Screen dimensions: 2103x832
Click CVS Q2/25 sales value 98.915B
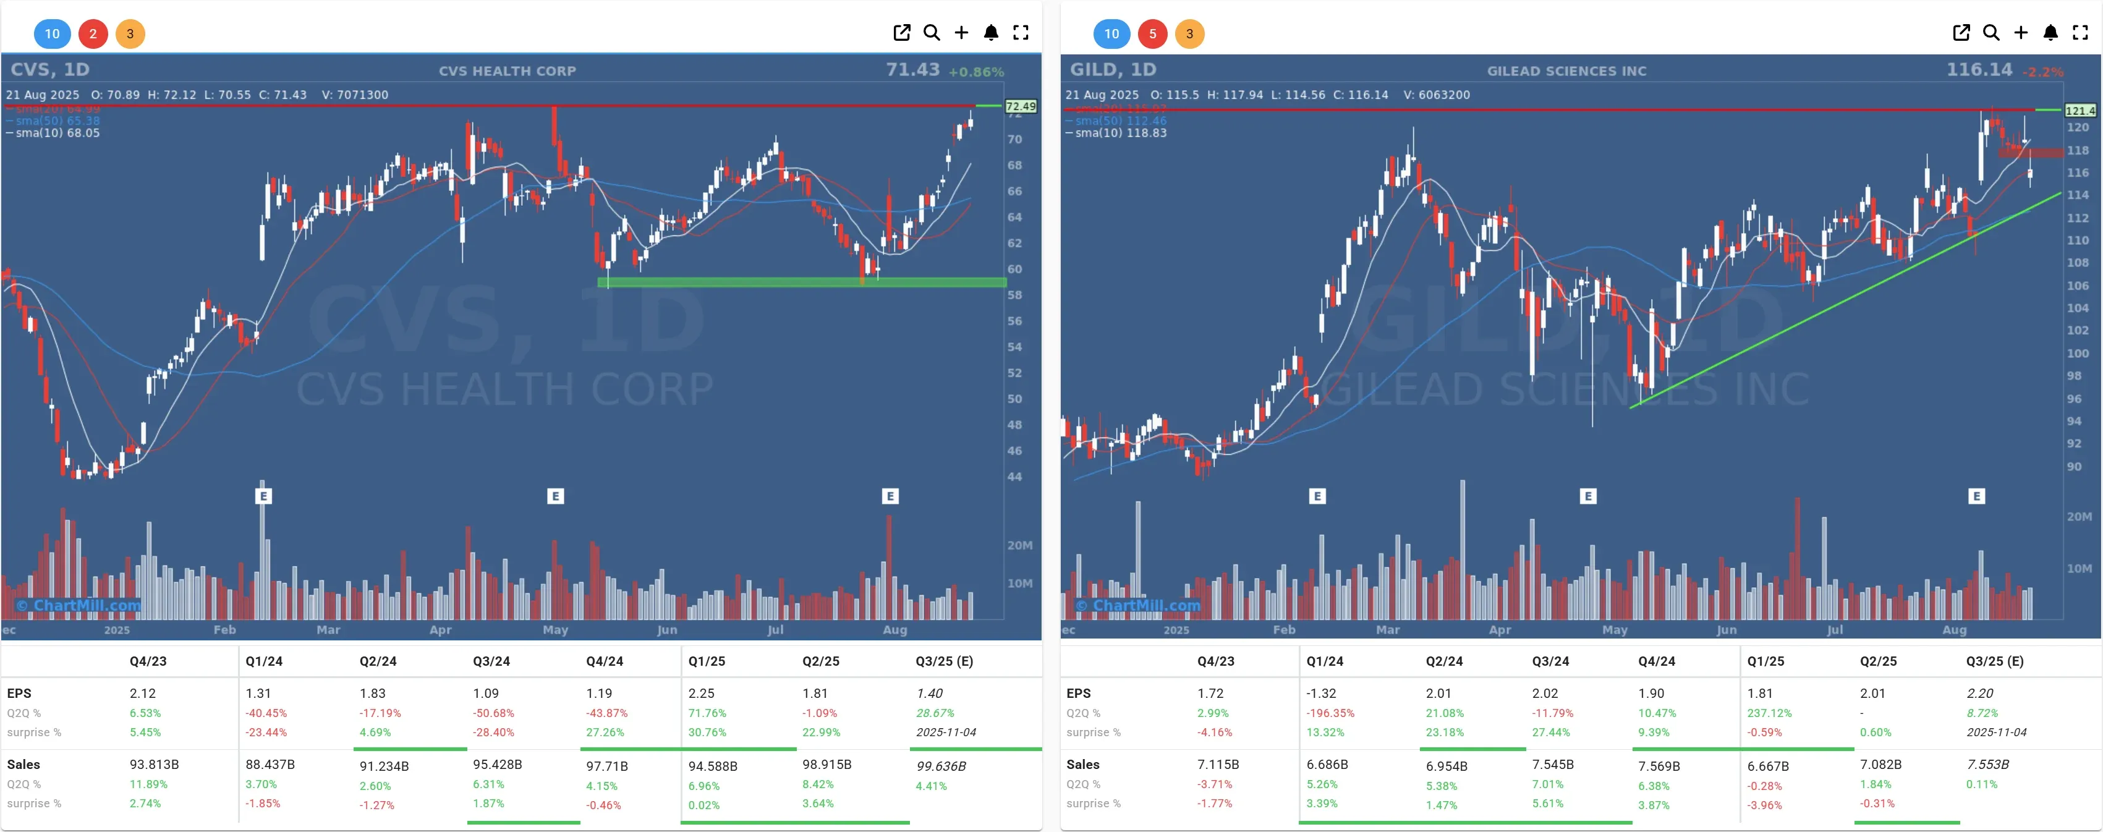pos(826,764)
